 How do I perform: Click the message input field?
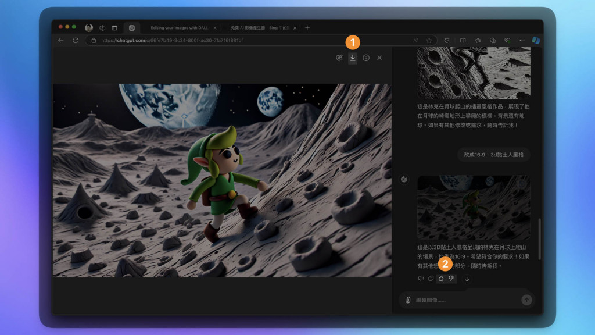[467, 300]
